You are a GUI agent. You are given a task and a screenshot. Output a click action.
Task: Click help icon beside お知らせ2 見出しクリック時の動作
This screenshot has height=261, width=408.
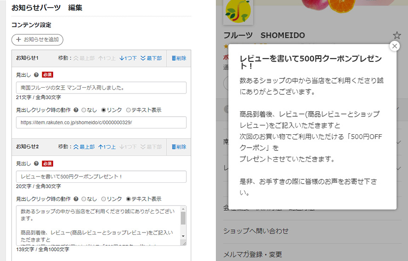[x=75, y=199]
